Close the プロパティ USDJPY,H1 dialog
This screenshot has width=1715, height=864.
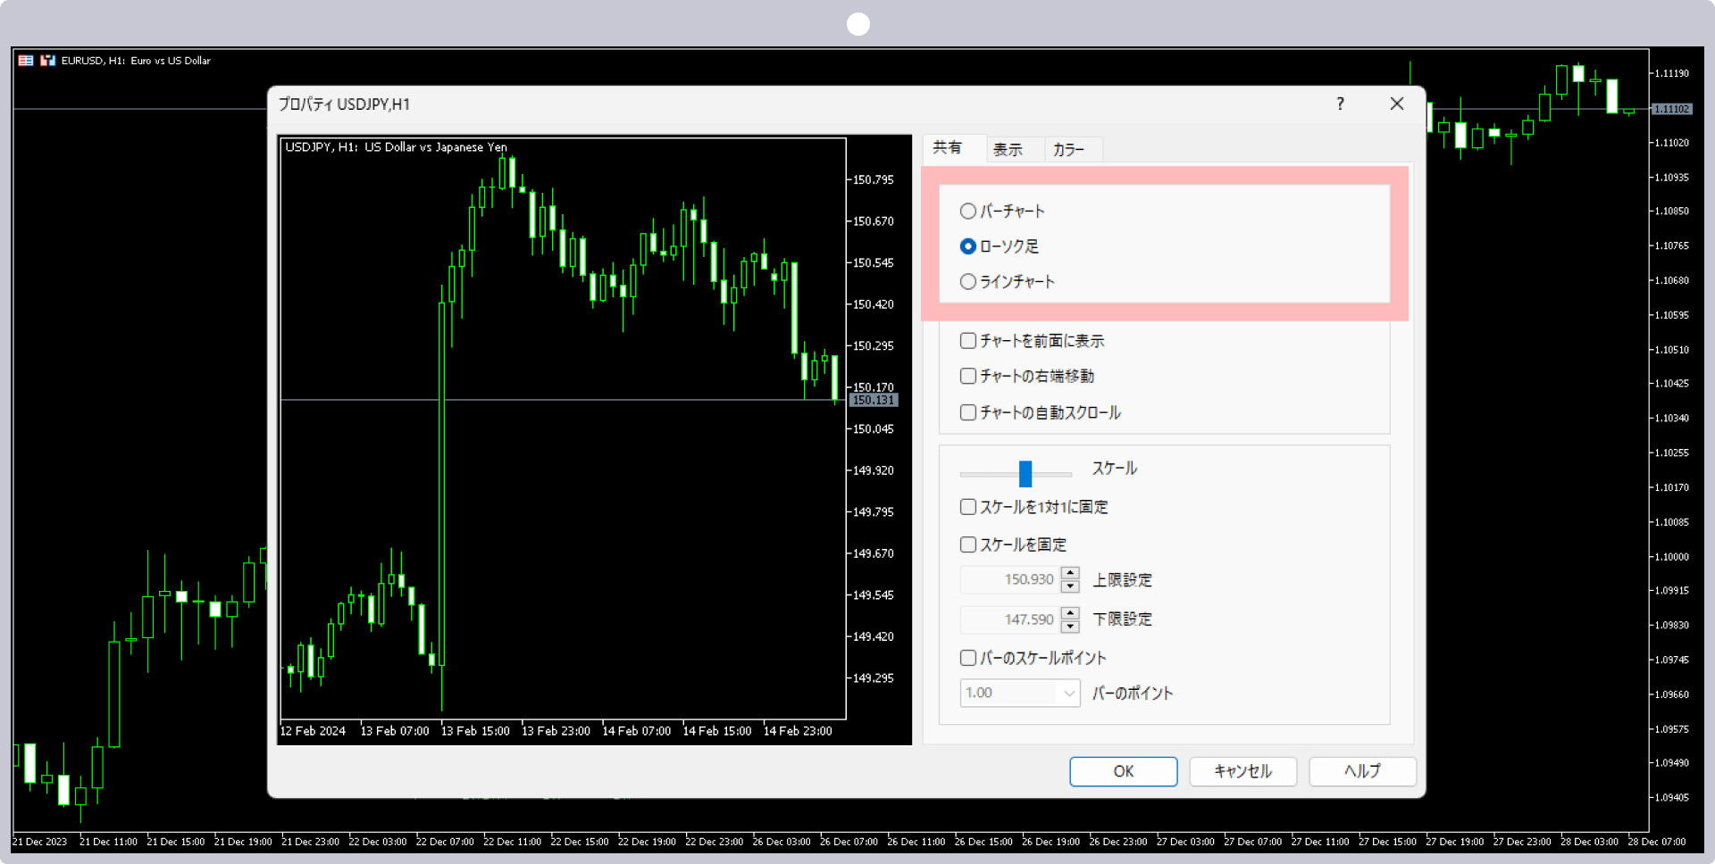pyautogui.click(x=1397, y=104)
